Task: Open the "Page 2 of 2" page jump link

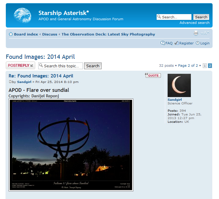Action: click(188, 66)
